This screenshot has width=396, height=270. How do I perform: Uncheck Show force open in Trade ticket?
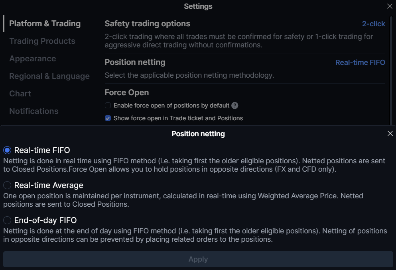click(108, 118)
